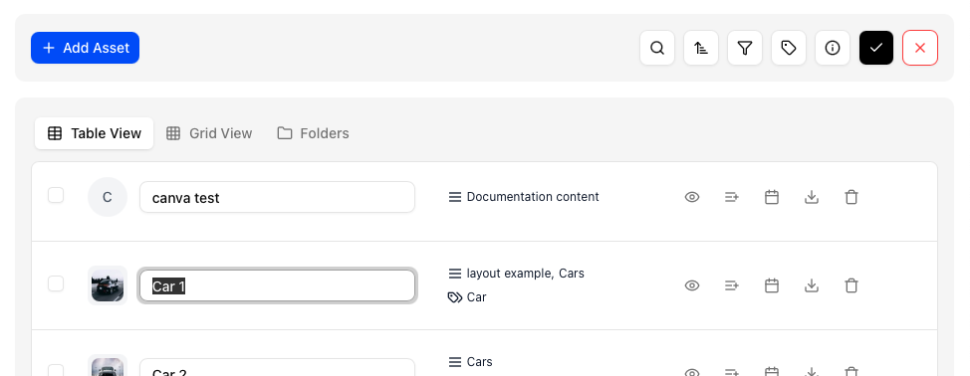Click the Documentation content collection label
Image resolution: width=970 pixels, height=376 pixels.
pos(533,197)
